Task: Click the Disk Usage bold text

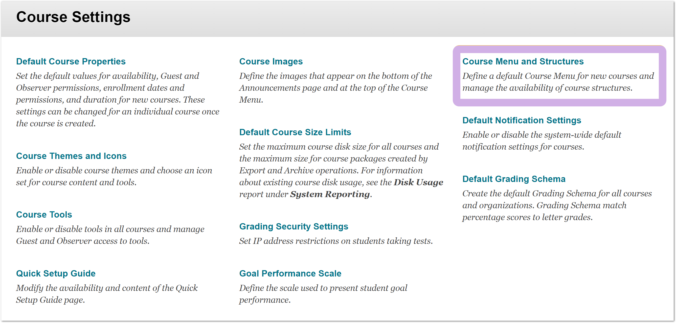Action: (418, 182)
